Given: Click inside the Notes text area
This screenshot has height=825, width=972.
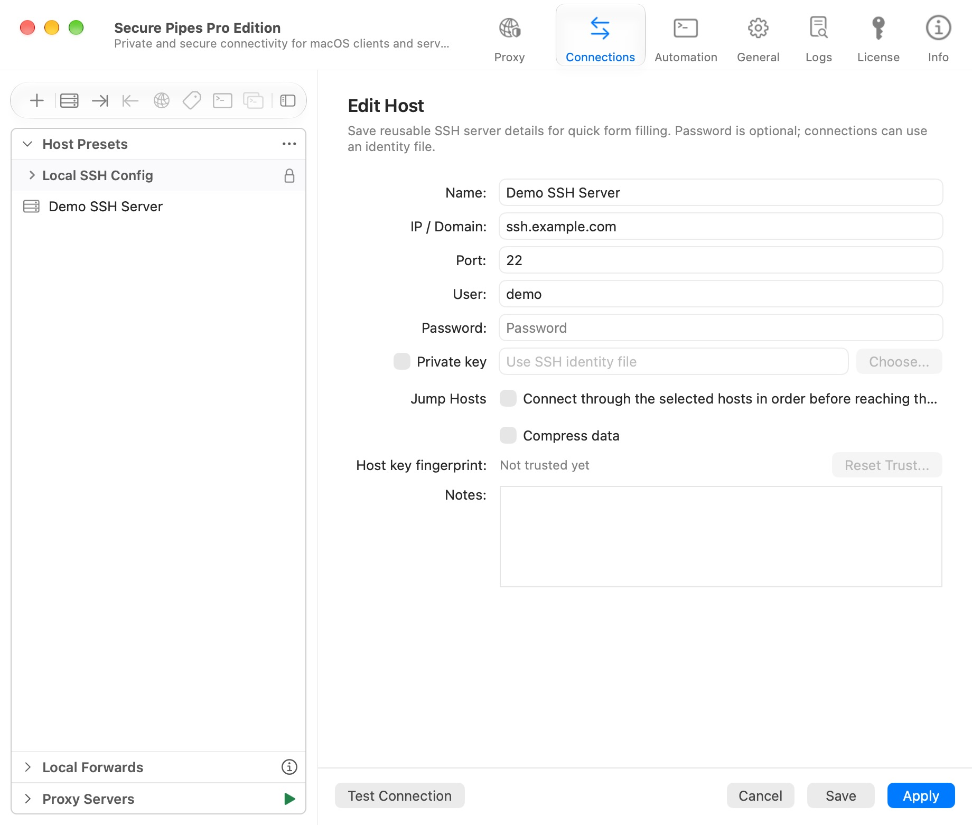Looking at the screenshot, I should pyautogui.click(x=721, y=537).
